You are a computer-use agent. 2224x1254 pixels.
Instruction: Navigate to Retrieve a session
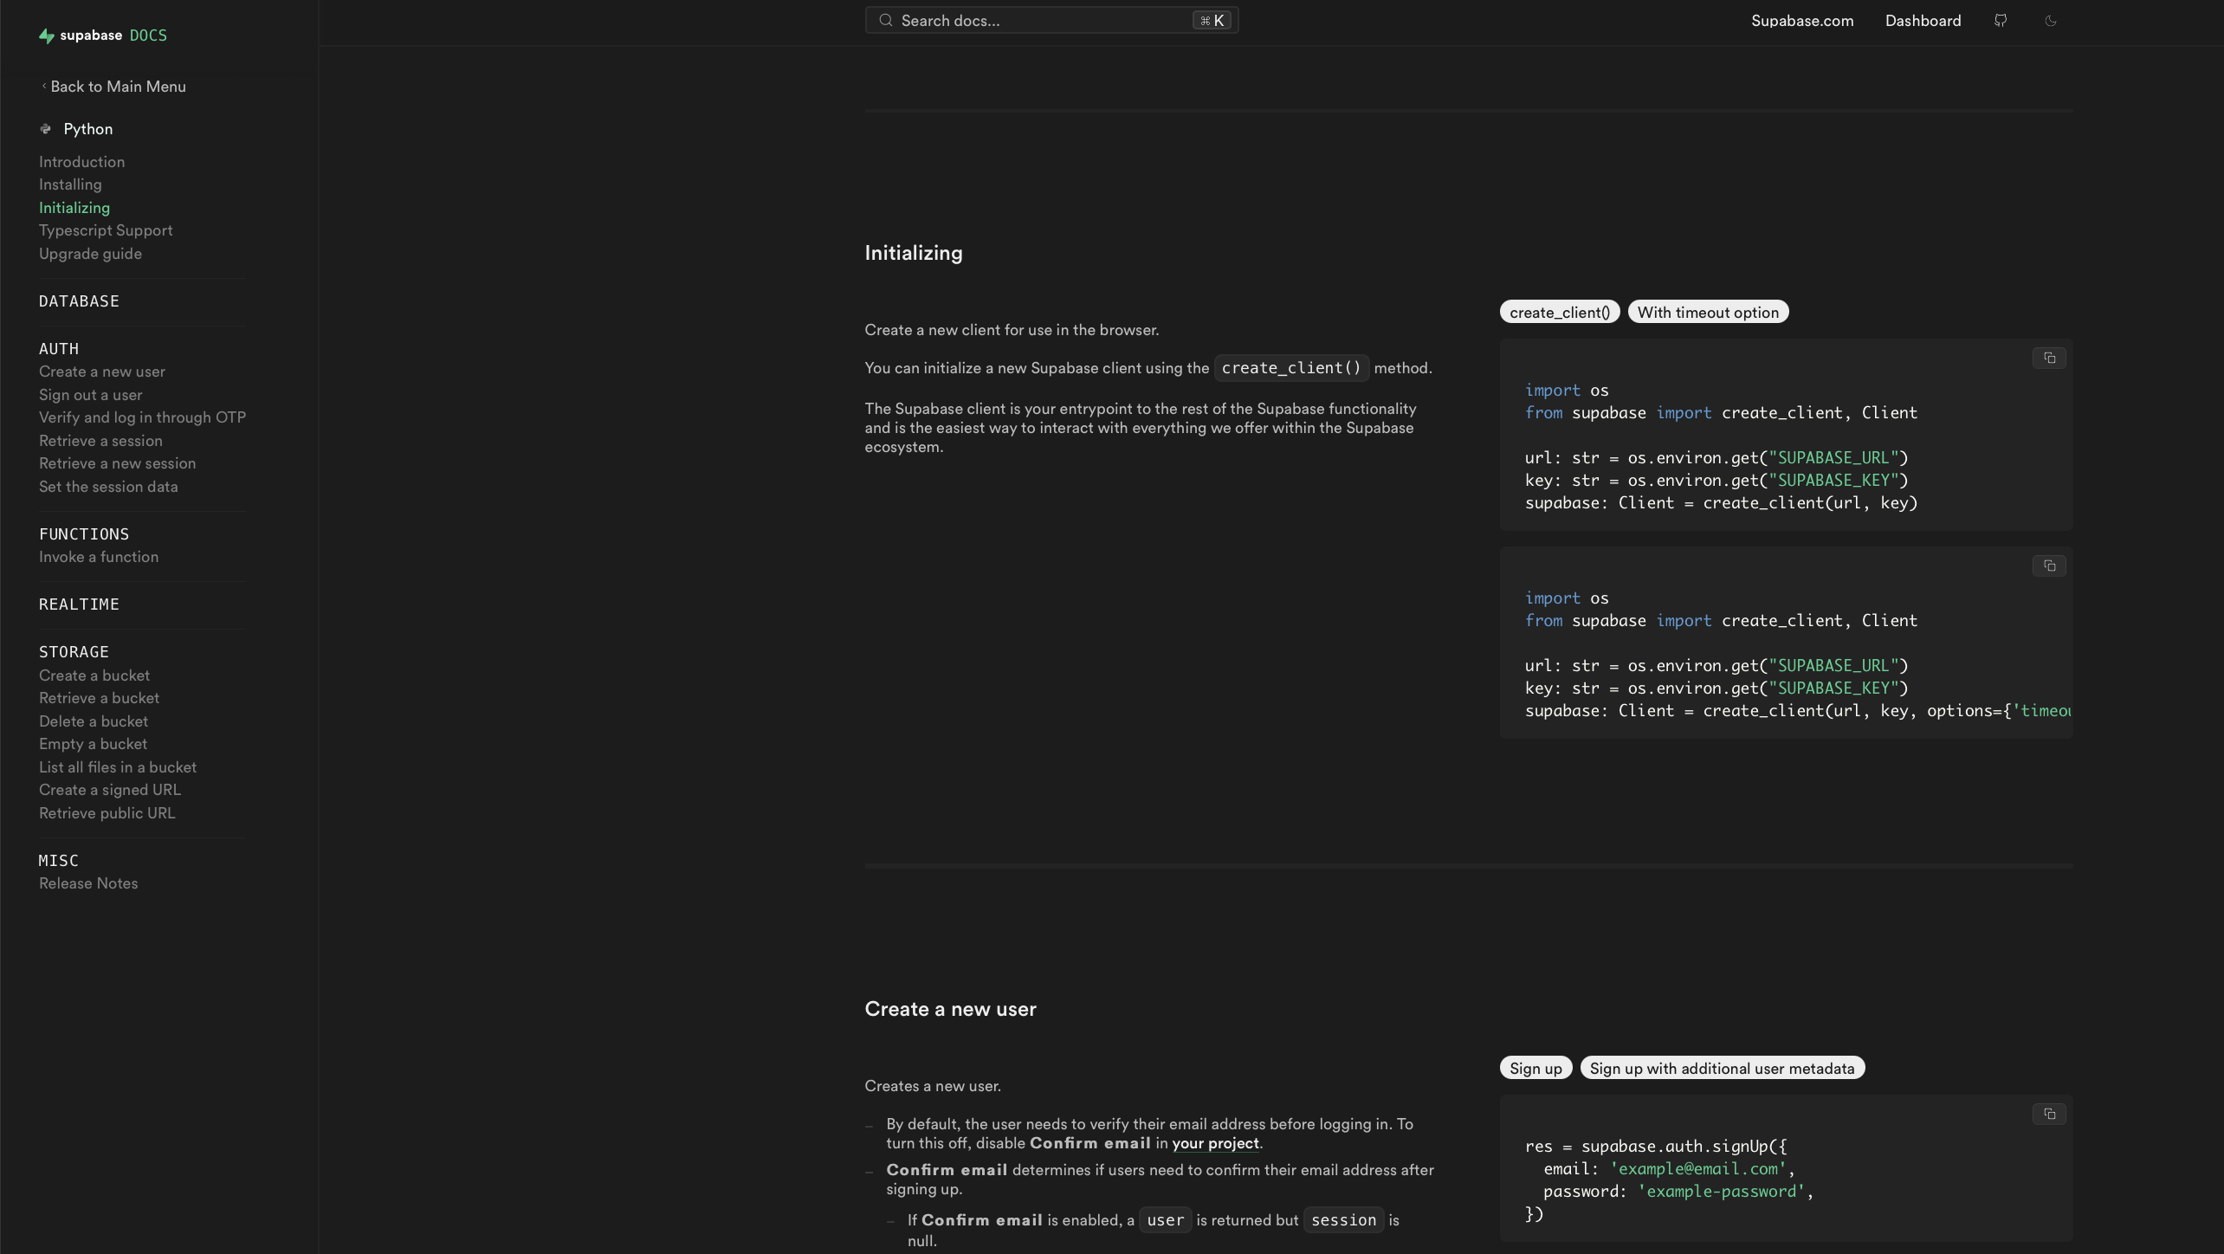click(100, 441)
